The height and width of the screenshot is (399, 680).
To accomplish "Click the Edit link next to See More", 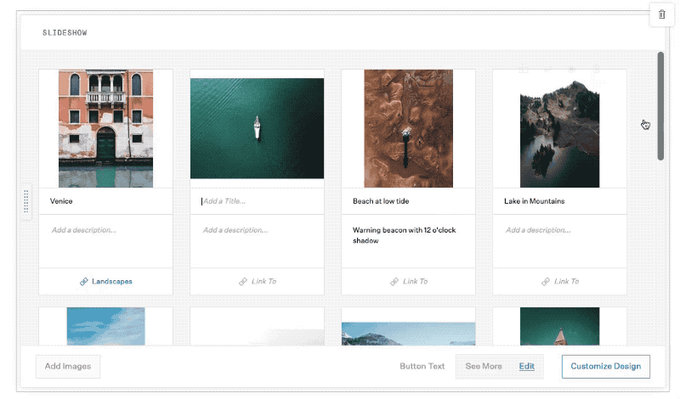I will (x=527, y=367).
